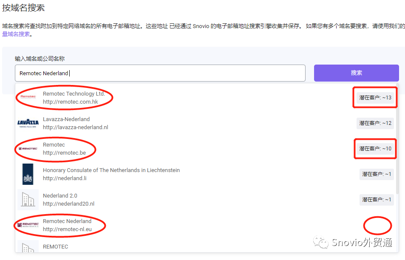Click the logo beside http://remotec.be

click(x=28, y=149)
